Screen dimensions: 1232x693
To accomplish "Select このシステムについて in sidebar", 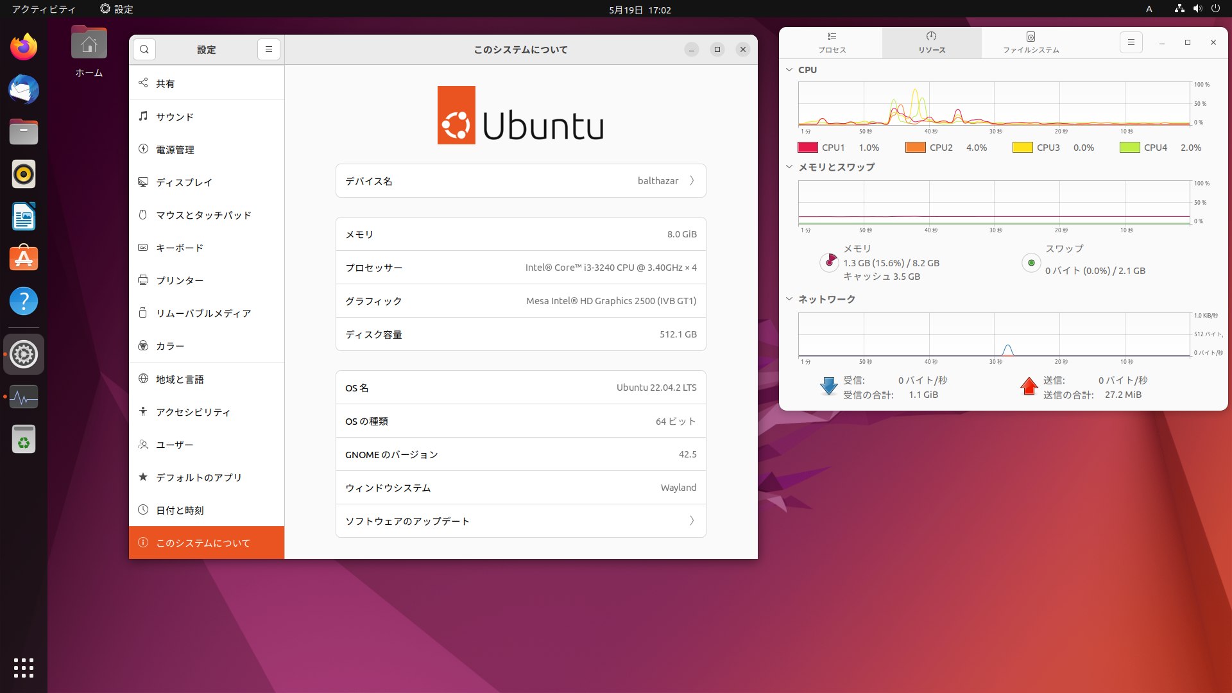I will click(207, 543).
